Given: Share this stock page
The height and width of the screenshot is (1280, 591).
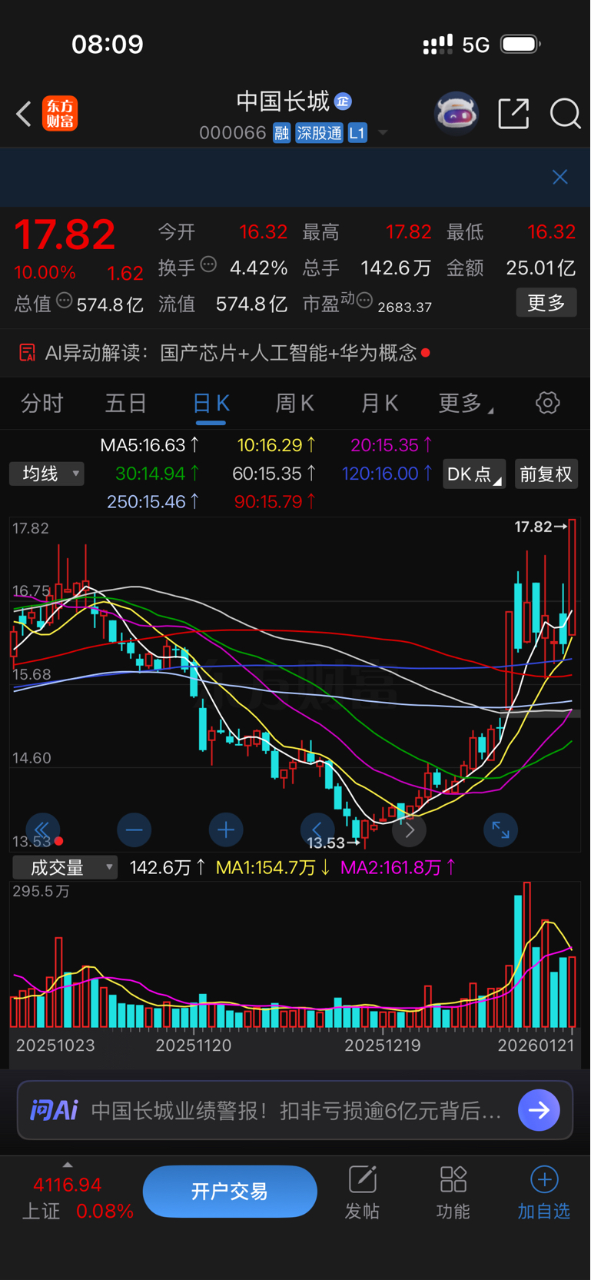Looking at the screenshot, I should (513, 114).
